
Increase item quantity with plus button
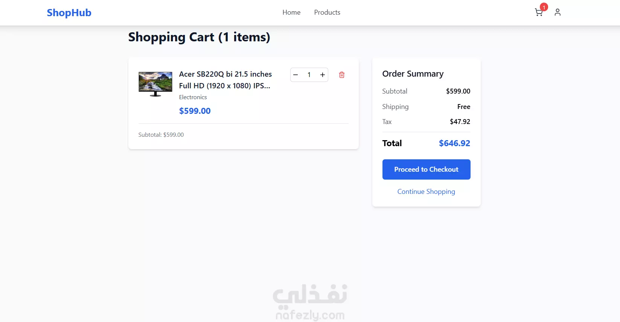click(x=323, y=75)
